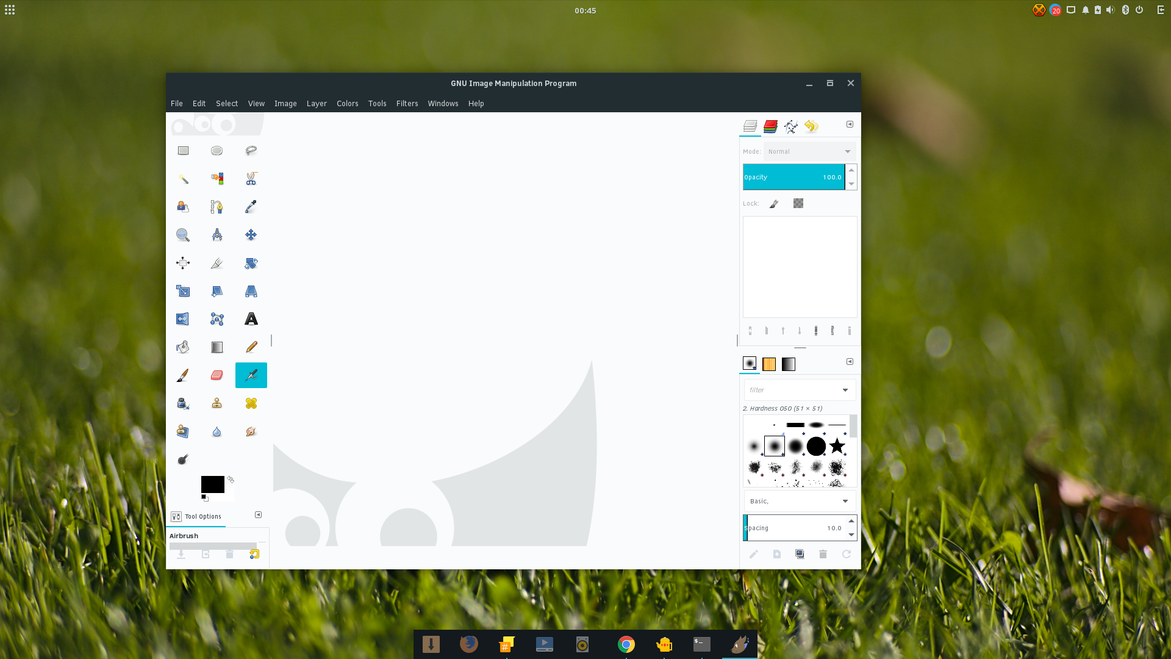
Task: Select the Smudge tool
Action: (x=251, y=431)
